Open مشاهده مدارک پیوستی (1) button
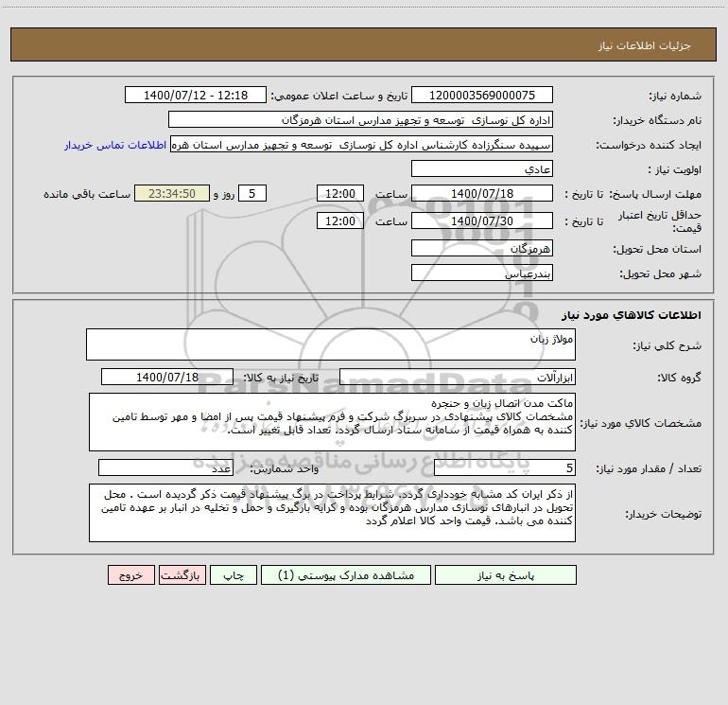Image resolution: width=728 pixels, height=705 pixels. coord(346,575)
